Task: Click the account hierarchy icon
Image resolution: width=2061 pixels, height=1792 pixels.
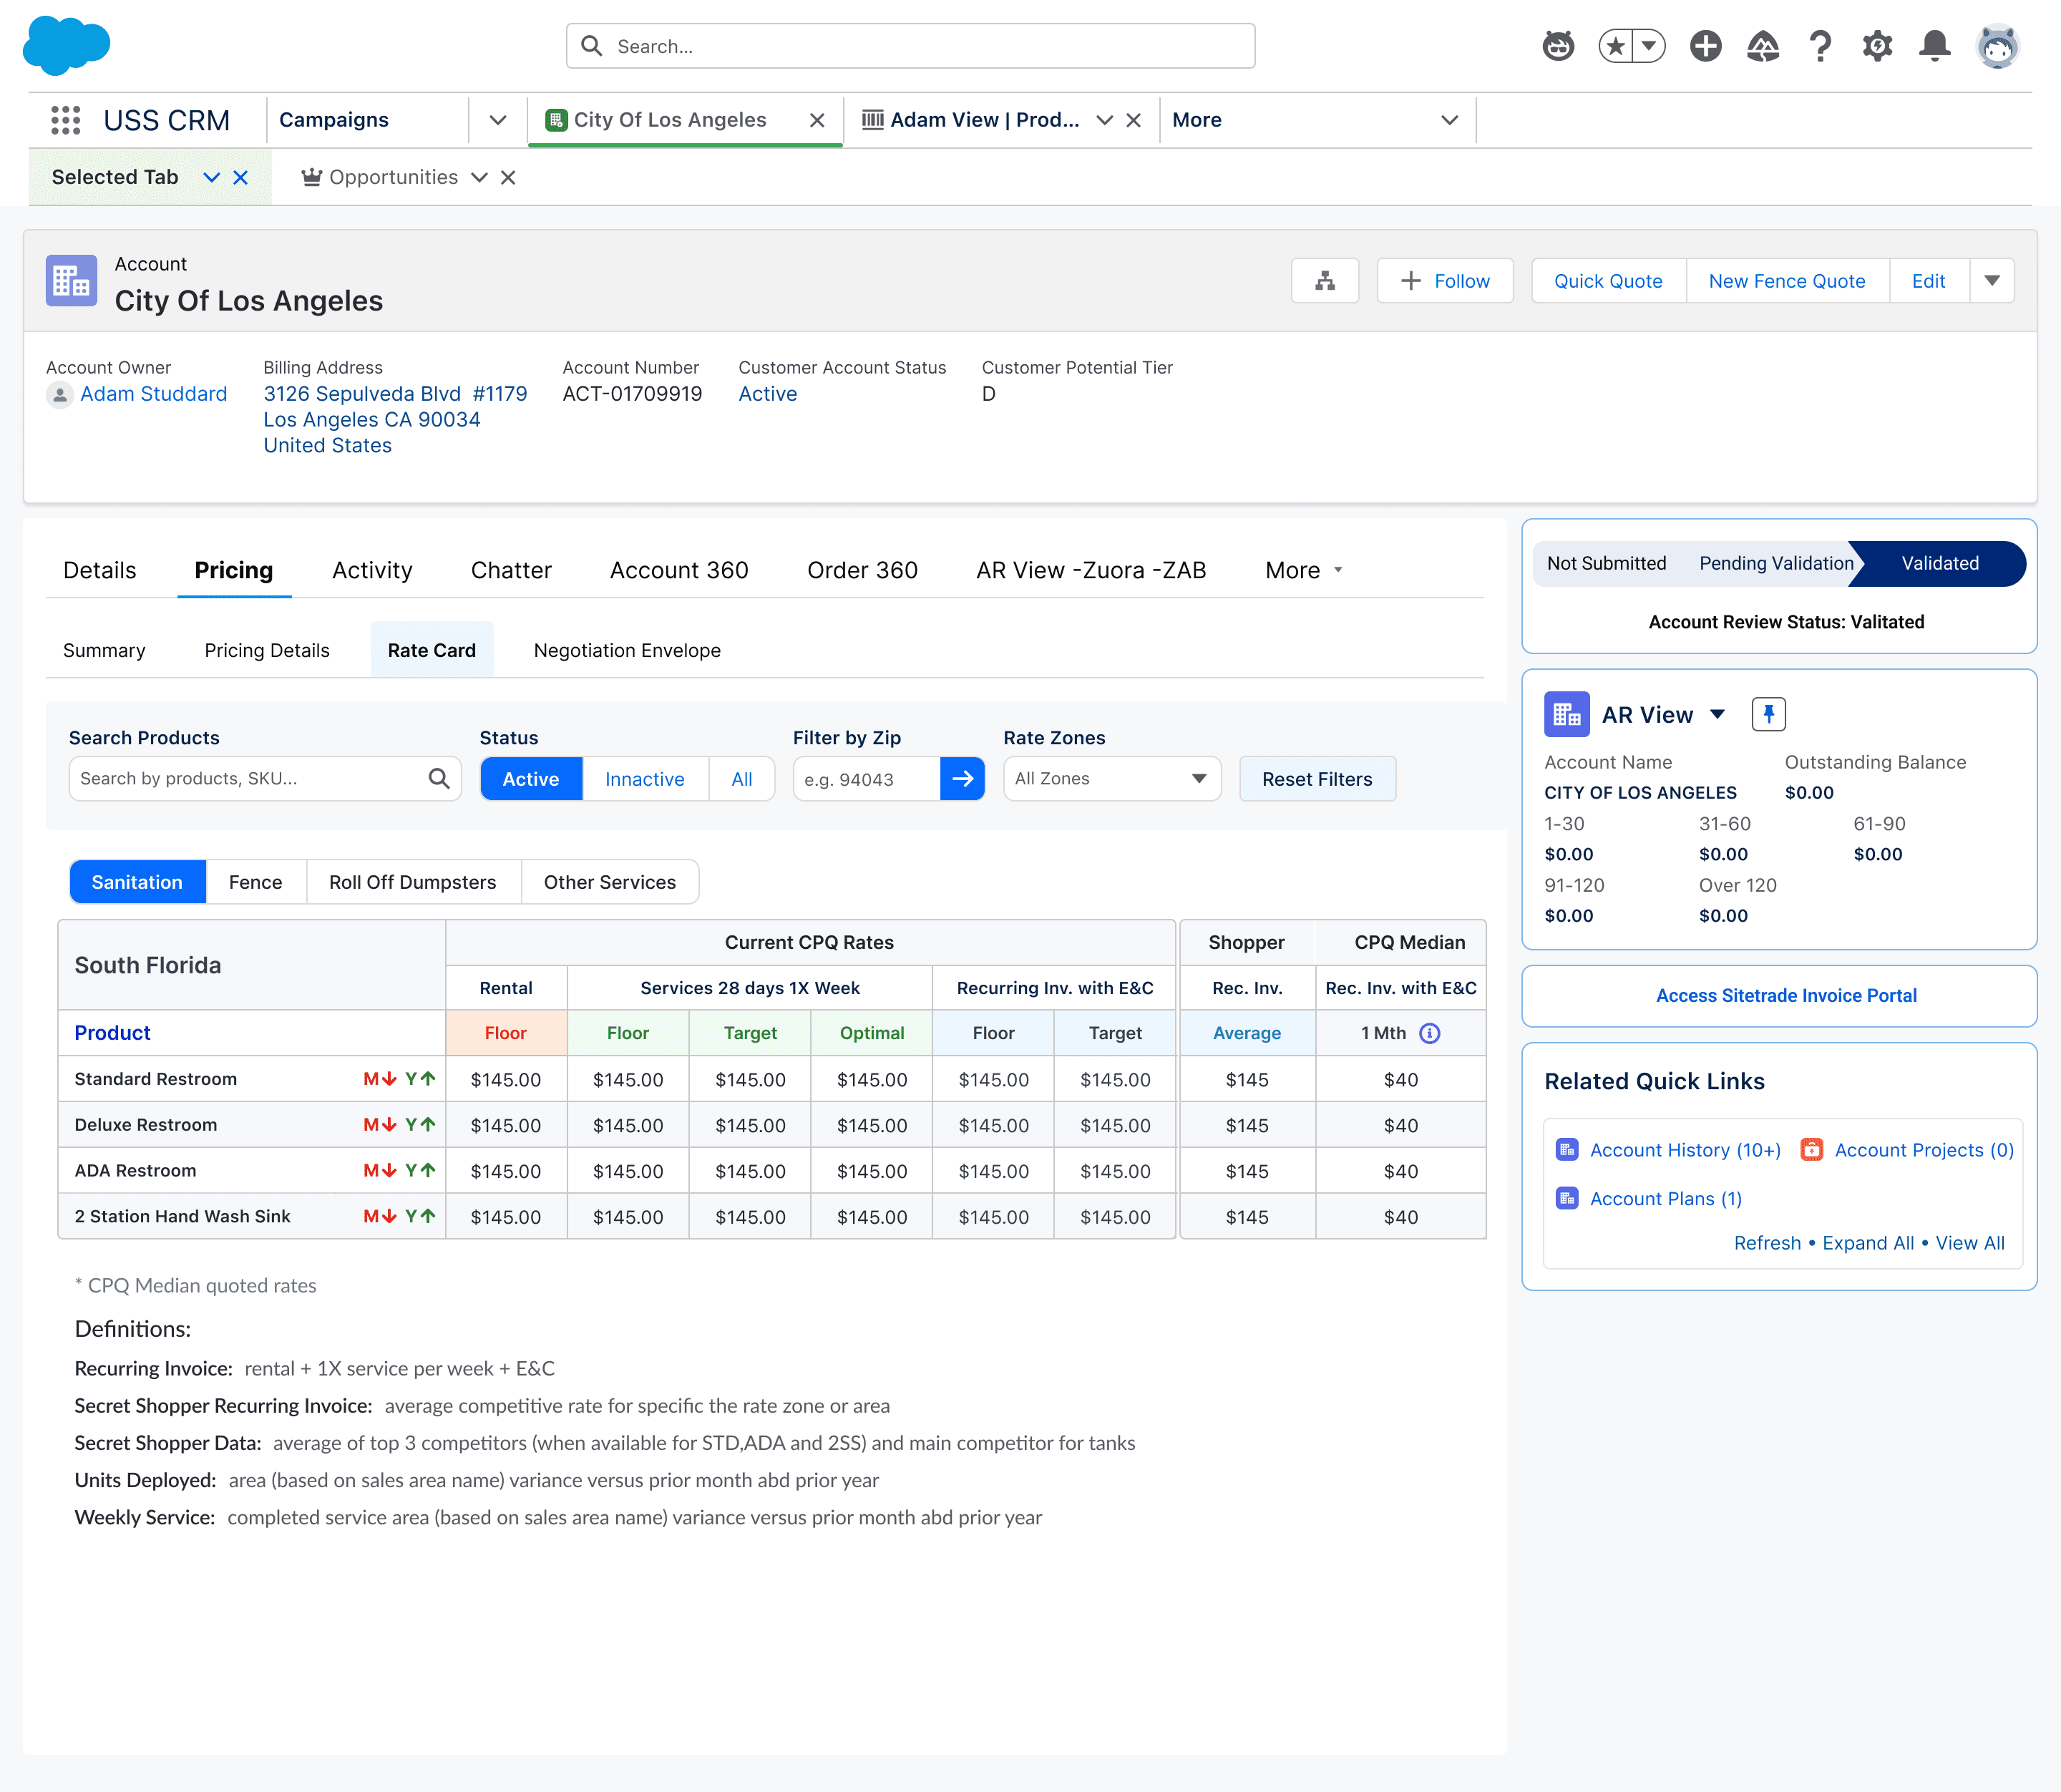Action: [x=1324, y=281]
